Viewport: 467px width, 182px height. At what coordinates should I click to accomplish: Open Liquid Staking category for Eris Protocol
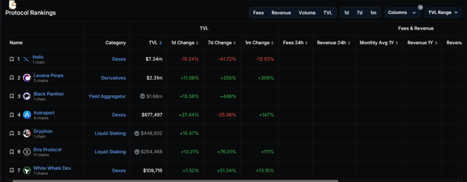coord(110,152)
